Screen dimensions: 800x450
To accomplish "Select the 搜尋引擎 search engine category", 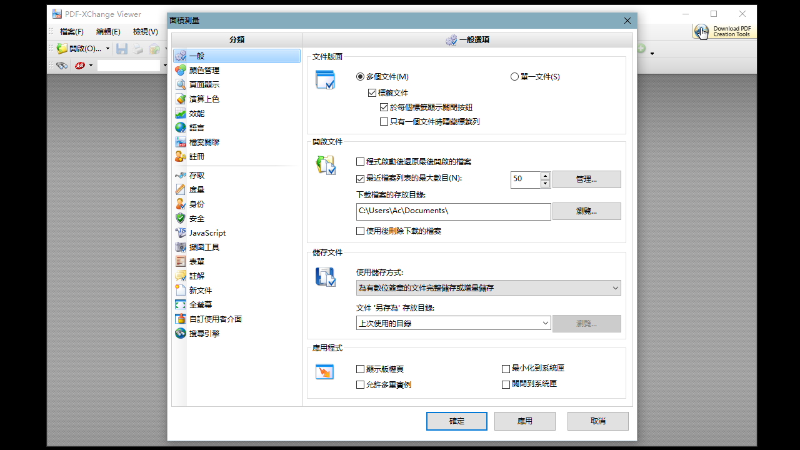I will click(x=205, y=333).
